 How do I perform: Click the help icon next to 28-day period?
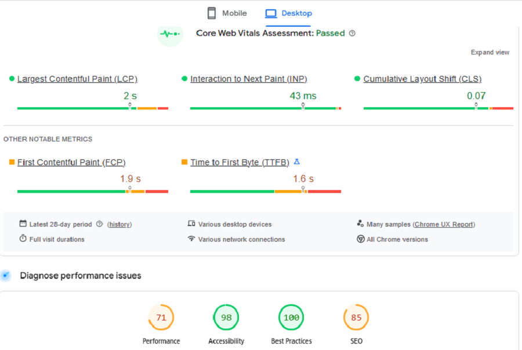pyautogui.click(x=99, y=224)
